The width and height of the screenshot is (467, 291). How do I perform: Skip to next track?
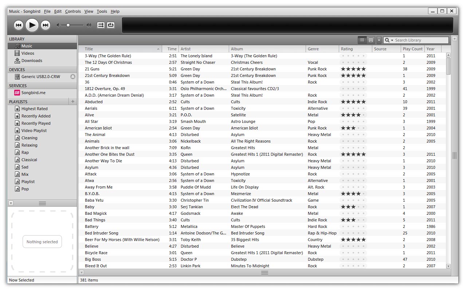click(46, 25)
